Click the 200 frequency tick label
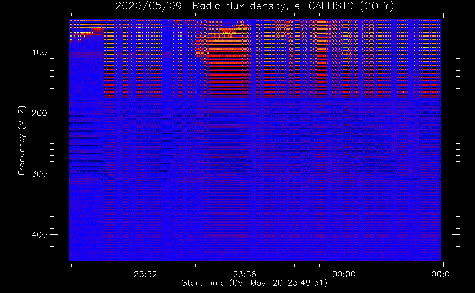The width and height of the screenshot is (475, 293). 40,113
